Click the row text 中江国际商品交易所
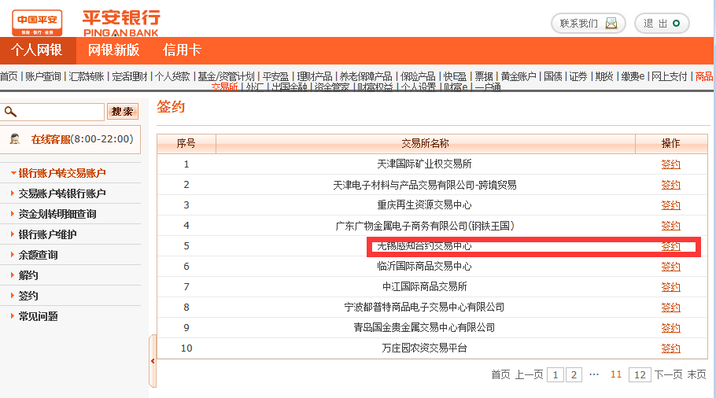716x398 pixels. point(425,286)
